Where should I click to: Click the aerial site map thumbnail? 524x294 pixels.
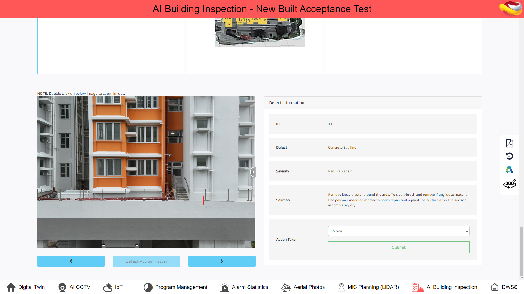(x=260, y=32)
